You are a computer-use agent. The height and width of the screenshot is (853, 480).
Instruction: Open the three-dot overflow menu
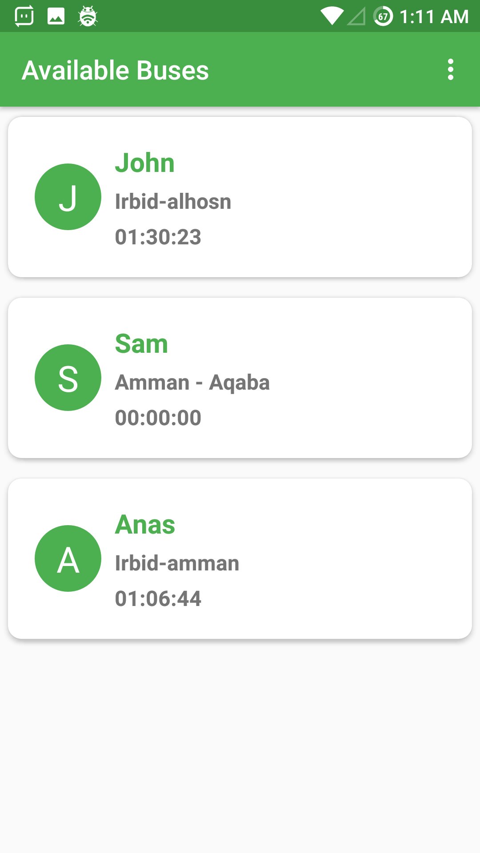point(451,70)
